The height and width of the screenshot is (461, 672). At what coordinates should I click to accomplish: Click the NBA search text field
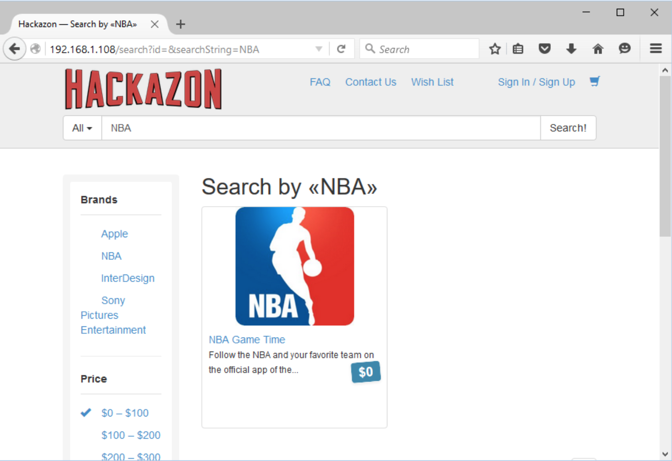(321, 128)
